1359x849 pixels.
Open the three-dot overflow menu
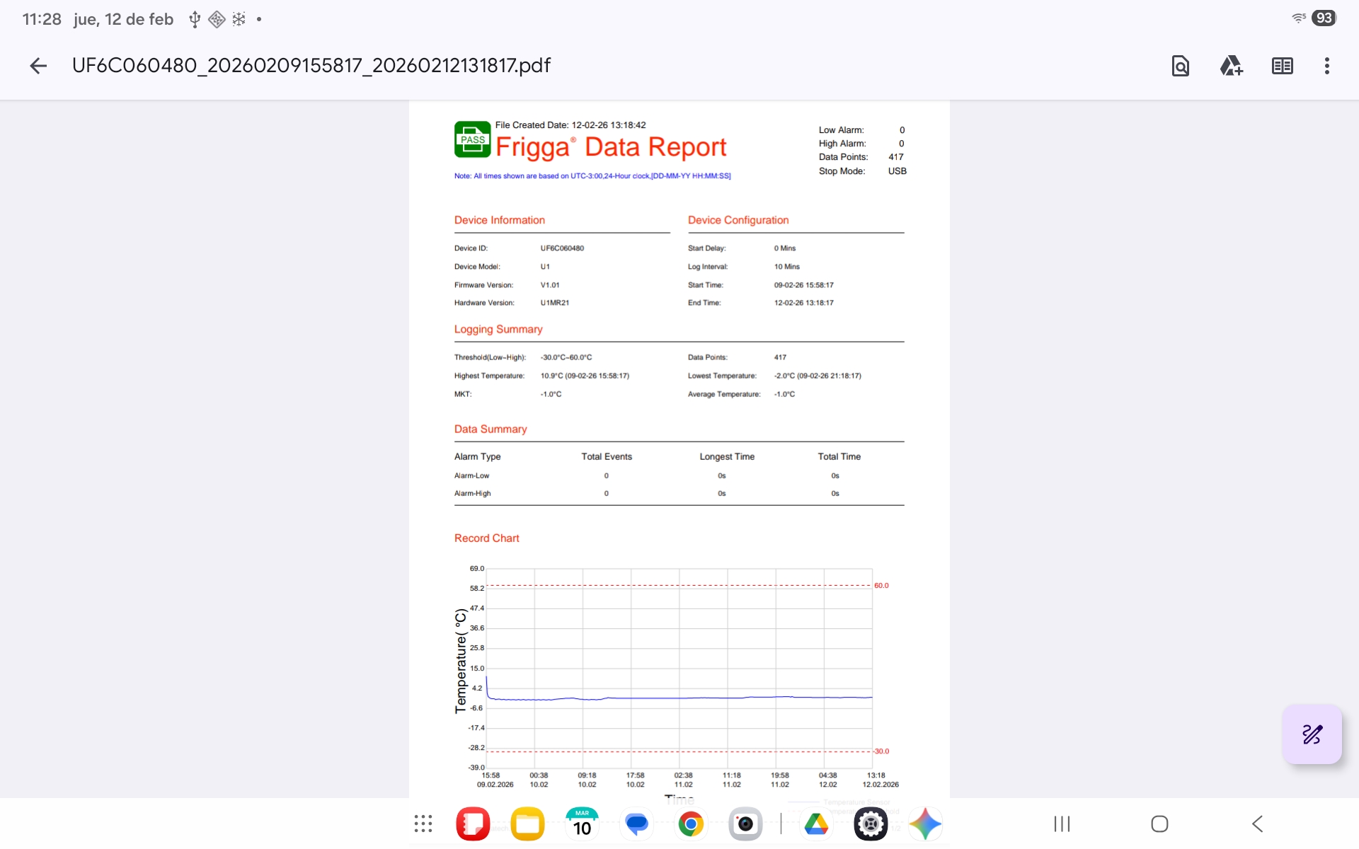(1326, 66)
